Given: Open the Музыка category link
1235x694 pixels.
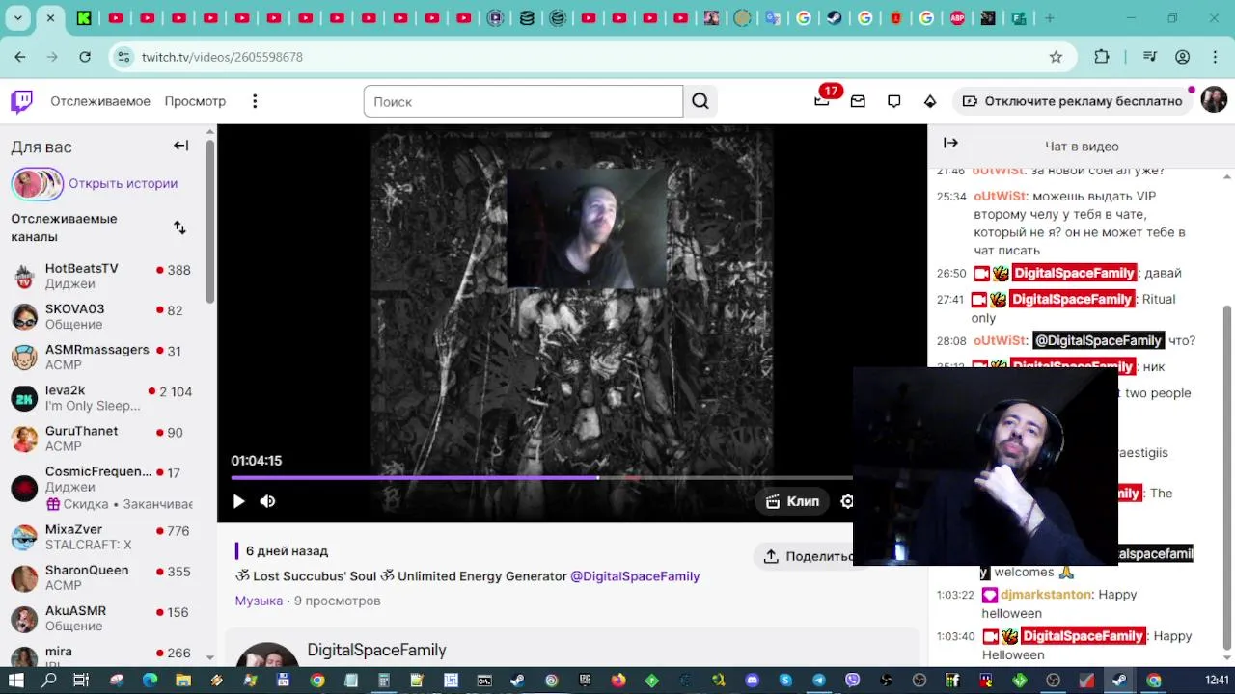Looking at the screenshot, I should (x=259, y=601).
